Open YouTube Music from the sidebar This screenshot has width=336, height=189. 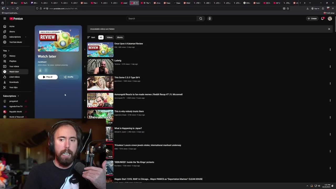15,42
